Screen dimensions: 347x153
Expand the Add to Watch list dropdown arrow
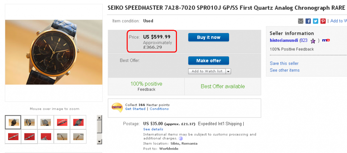(228, 71)
